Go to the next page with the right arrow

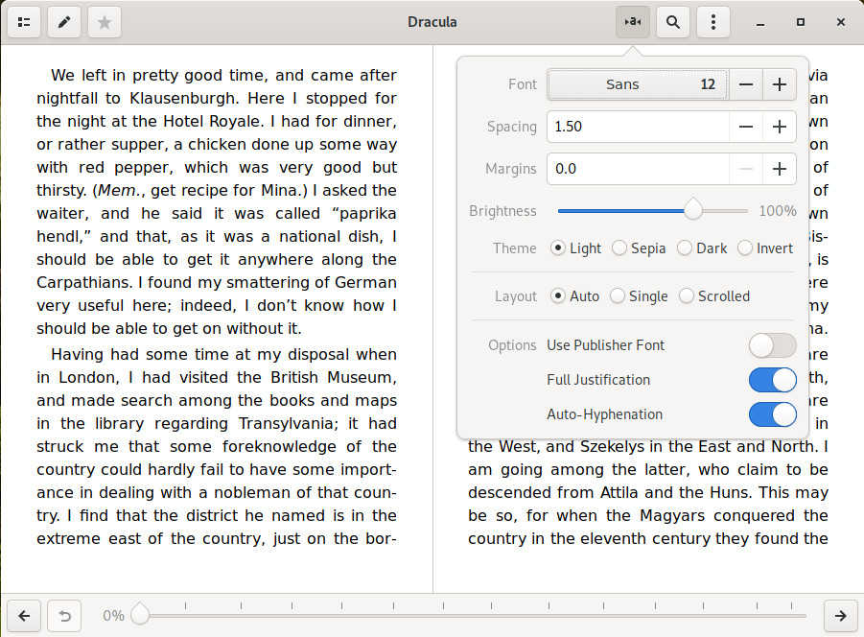840,616
